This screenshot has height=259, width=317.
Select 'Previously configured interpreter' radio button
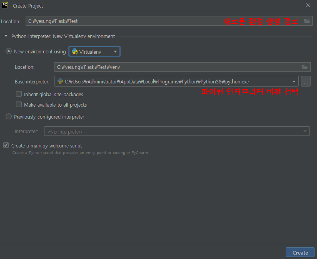coord(8,117)
